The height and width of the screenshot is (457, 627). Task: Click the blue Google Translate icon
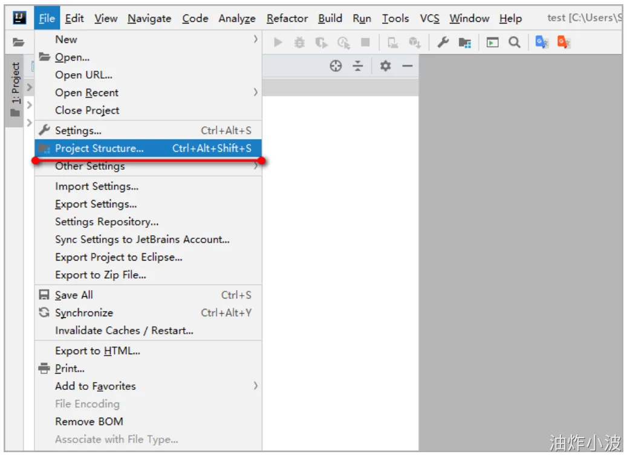tap(541, 42)
